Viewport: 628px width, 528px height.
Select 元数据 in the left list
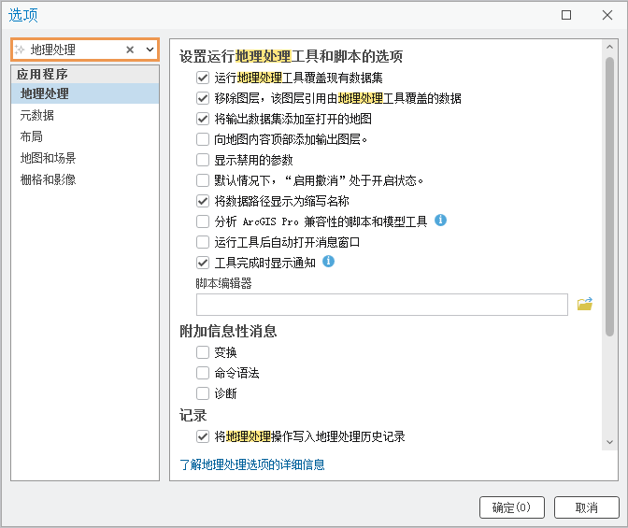(x=37, y=115)
